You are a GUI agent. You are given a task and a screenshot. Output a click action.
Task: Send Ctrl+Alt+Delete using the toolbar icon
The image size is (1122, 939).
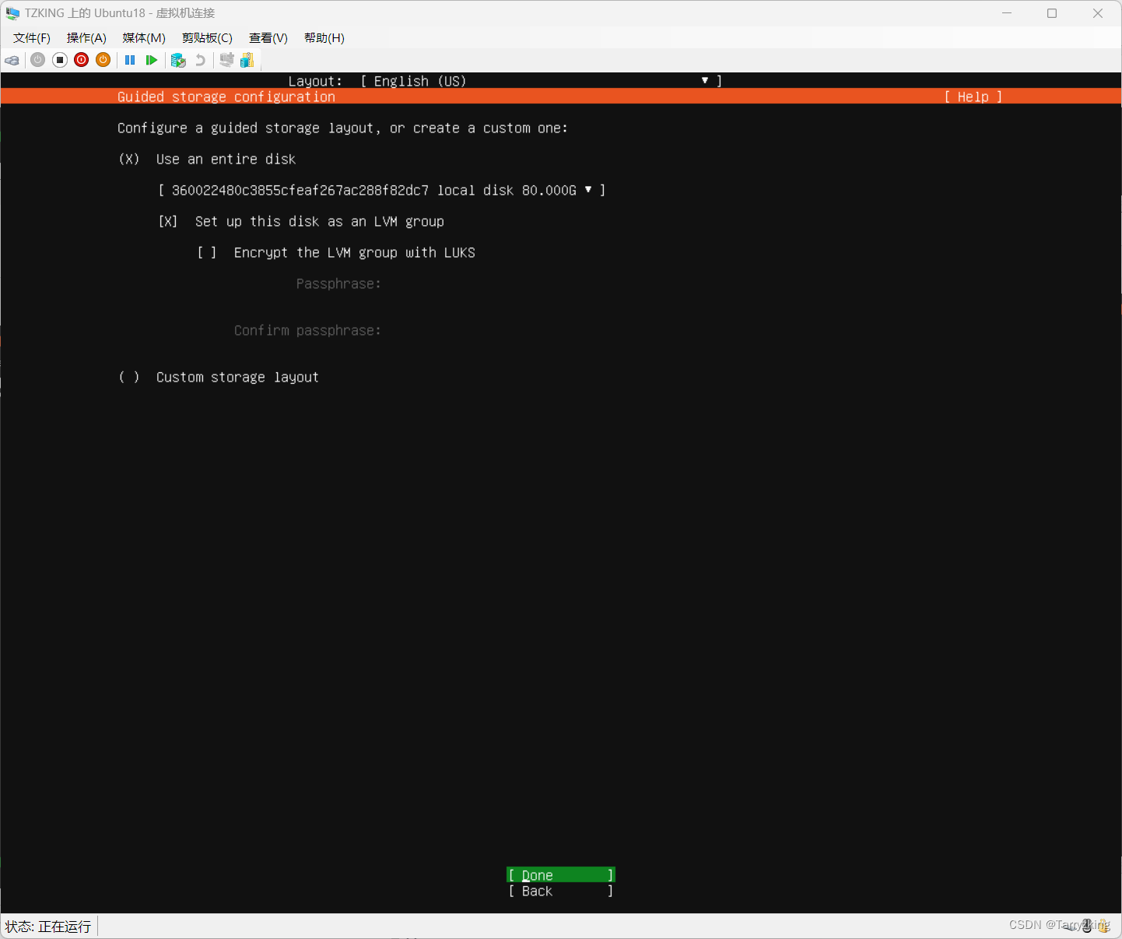coord(12,60)
